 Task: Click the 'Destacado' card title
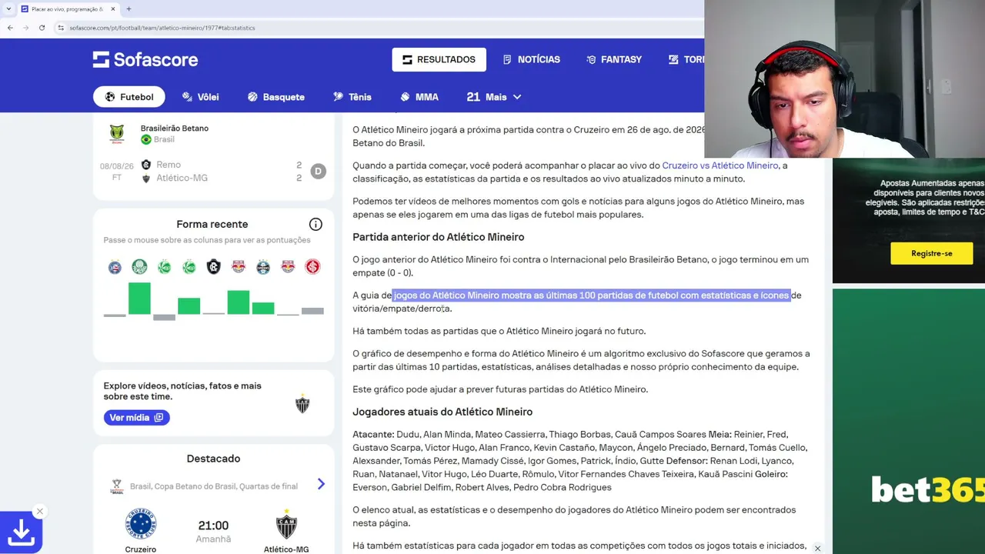213,459
